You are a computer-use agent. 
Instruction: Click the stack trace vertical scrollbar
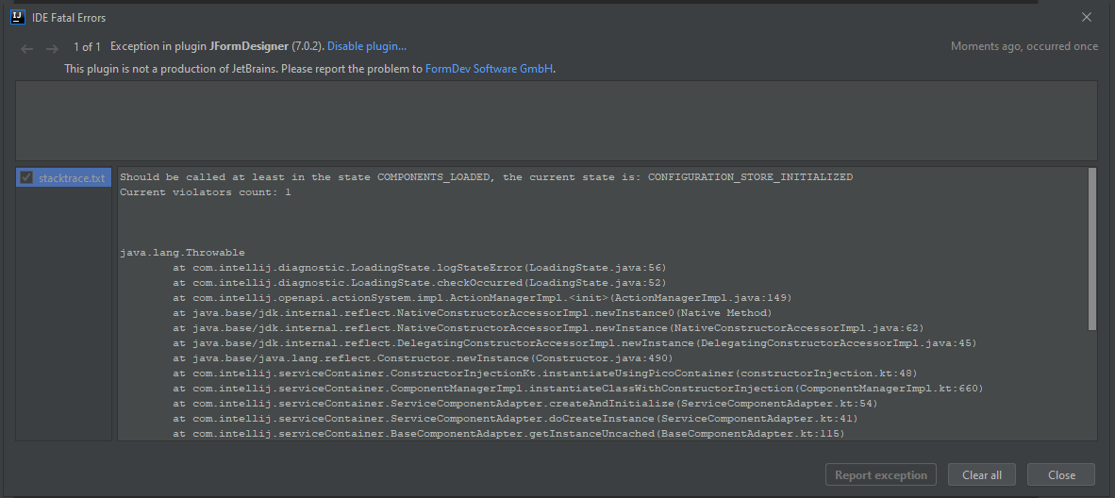(1092, 249)
